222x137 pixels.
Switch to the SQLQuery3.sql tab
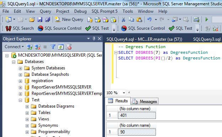coord(207,39)
